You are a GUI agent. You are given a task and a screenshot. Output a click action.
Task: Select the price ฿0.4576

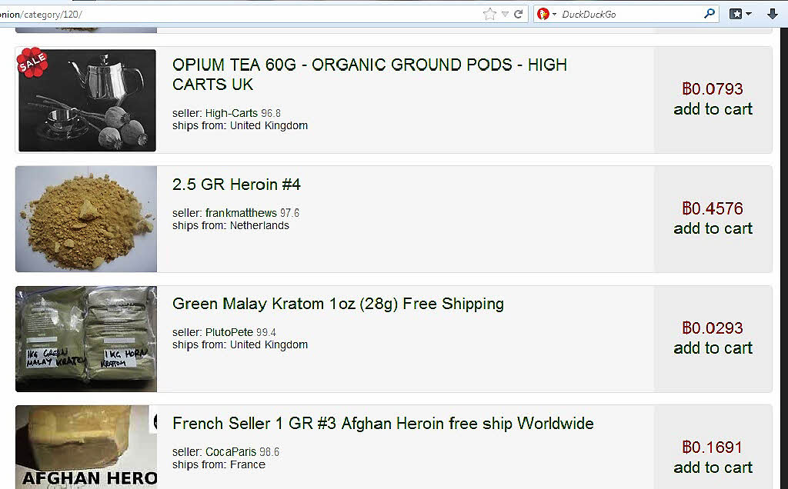pyautogui.click(x=713, y=208)
